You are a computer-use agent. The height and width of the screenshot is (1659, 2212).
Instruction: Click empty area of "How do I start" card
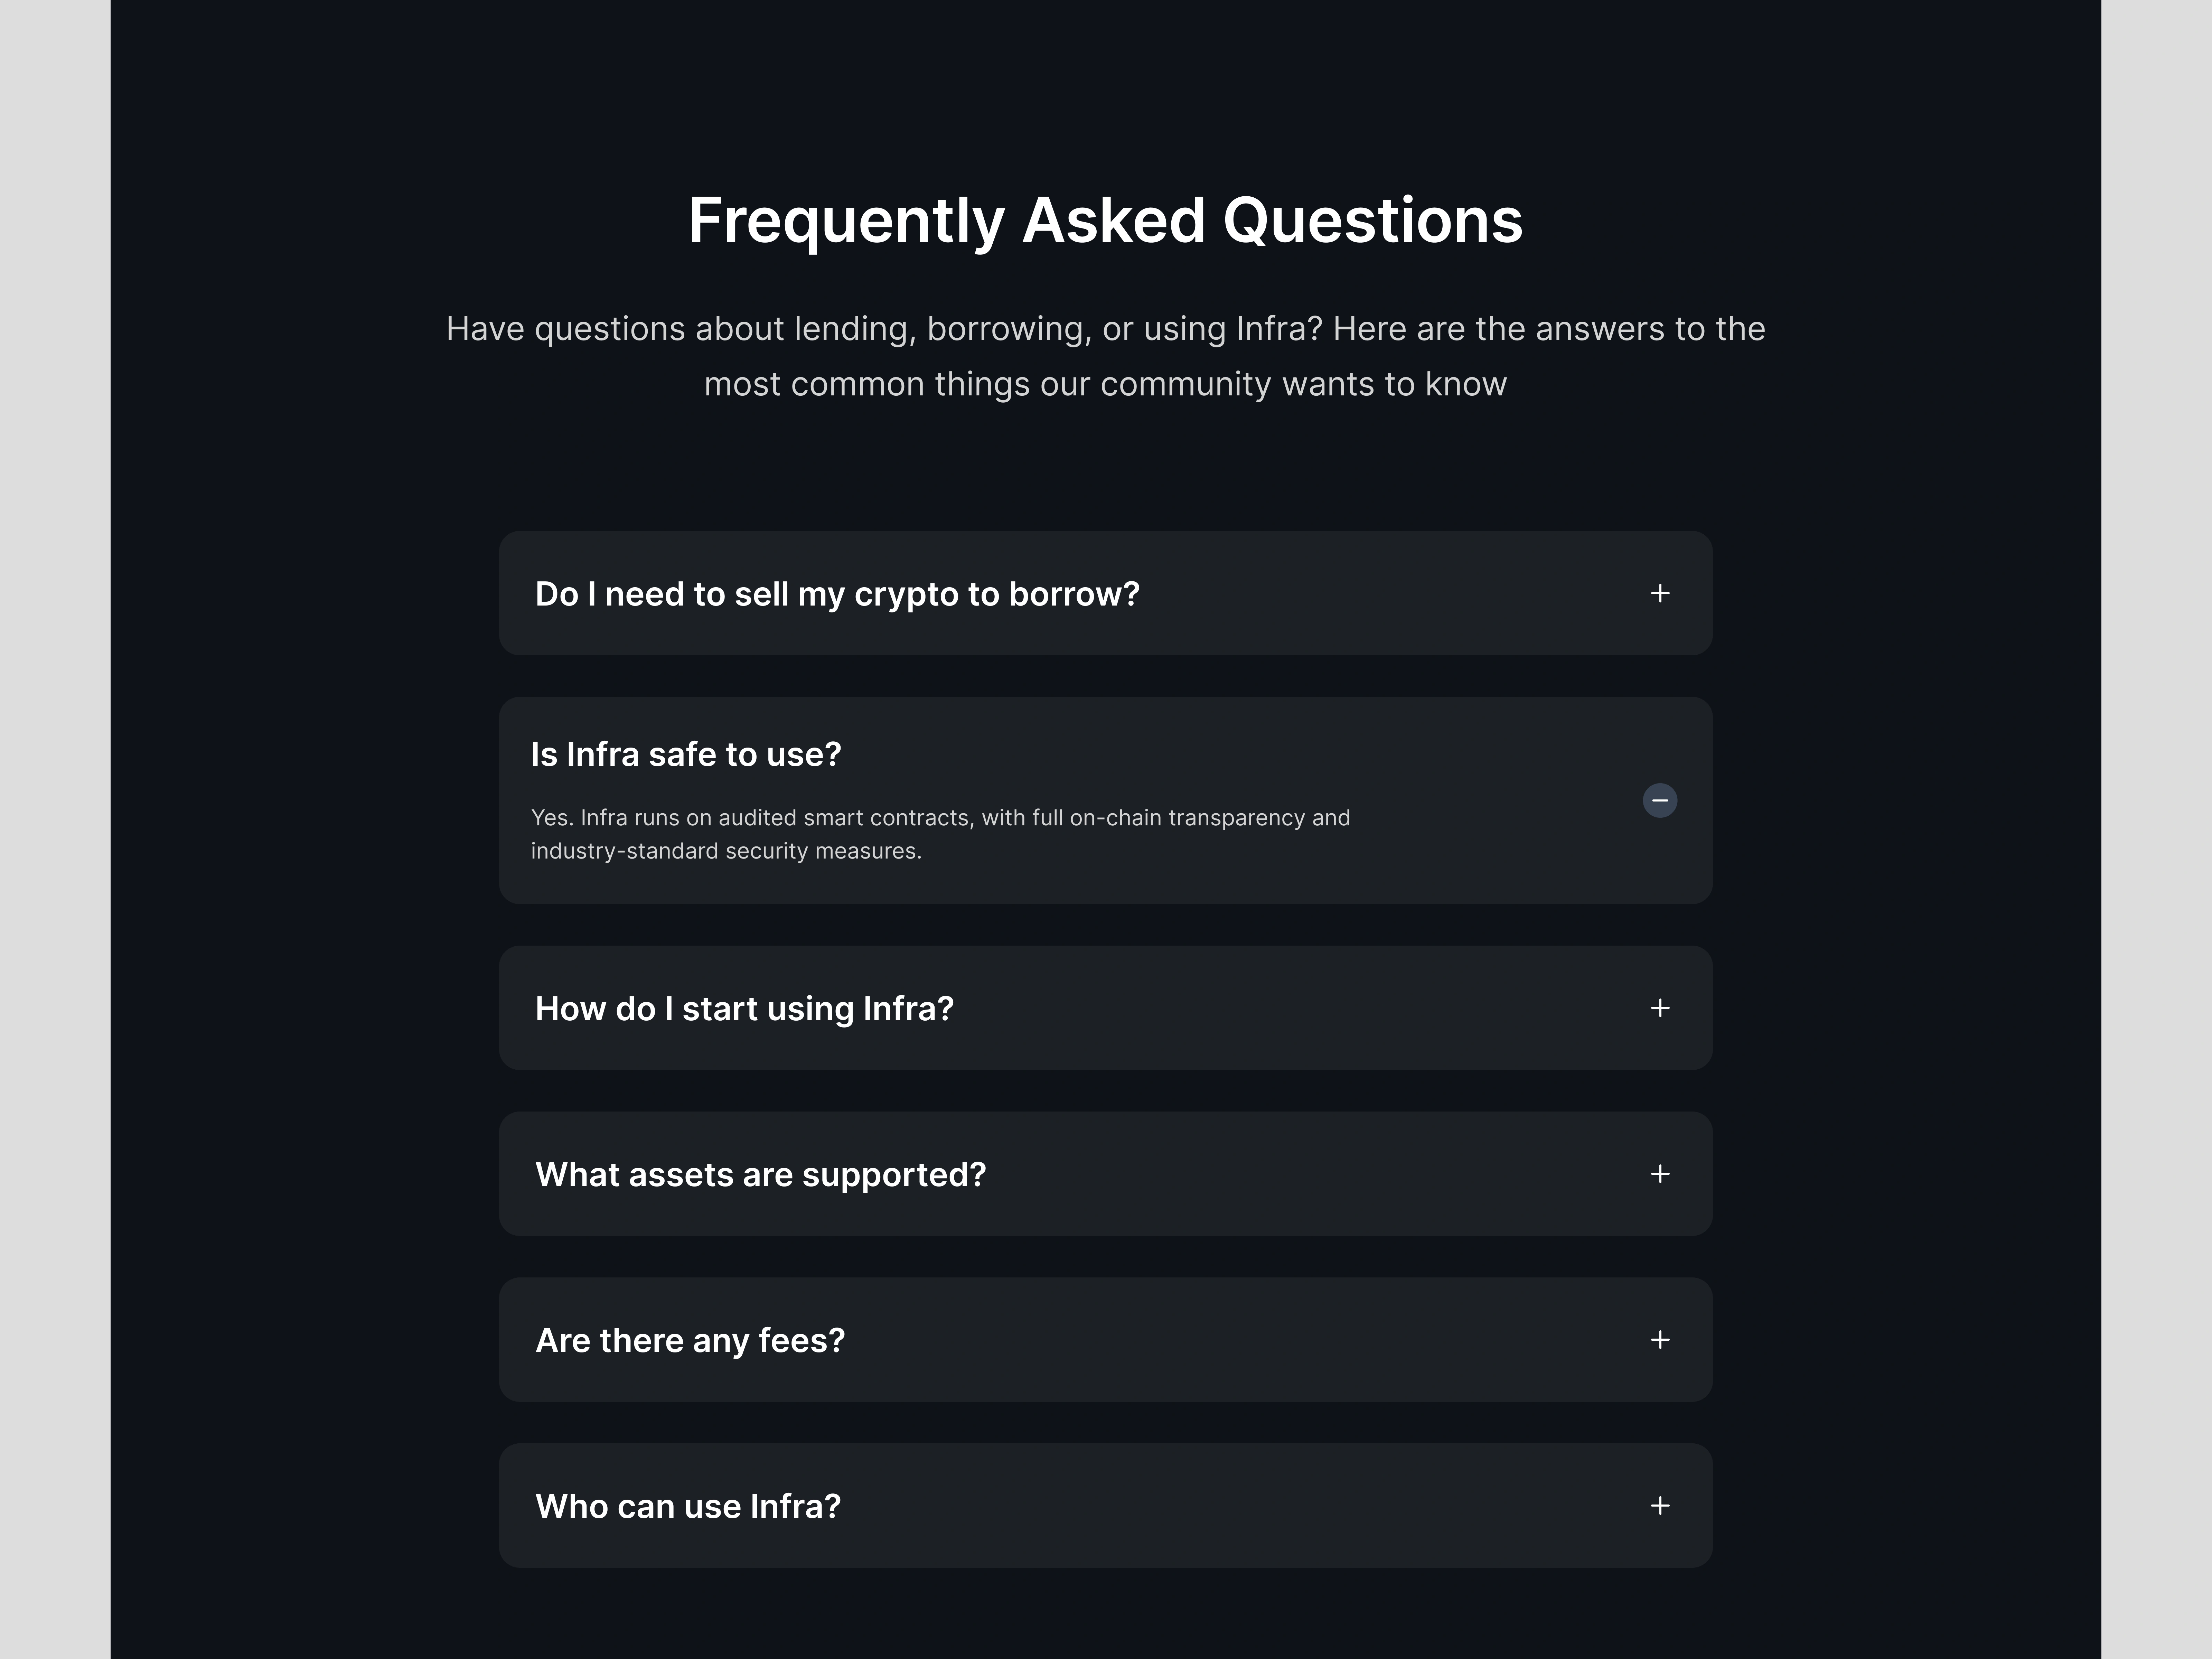pyautogui.click(x=1300, y=1008)
